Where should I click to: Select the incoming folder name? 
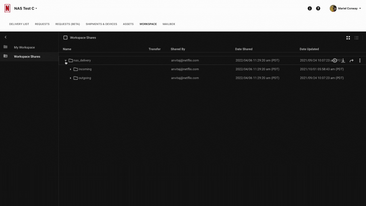[85, 69]
